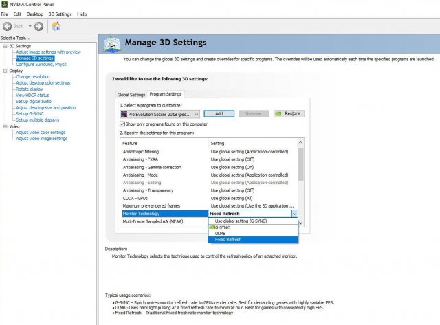The width and height of the screenshot is (440, 325).
Task: Open the back history dropdown arrow
Action: pos(28,26)
